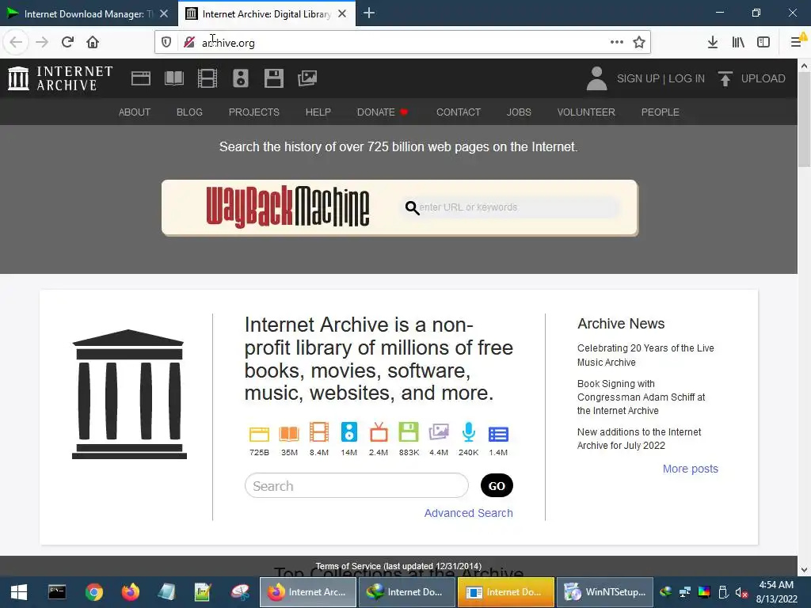The height and width of the screenshot is (608, 811).
Task: Open the Advanced Search link
Action: coord(469,513)
